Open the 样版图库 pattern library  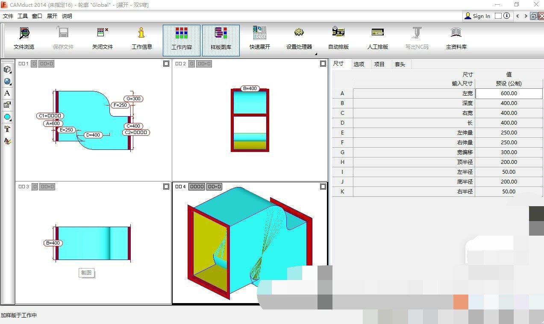[221, 40]
